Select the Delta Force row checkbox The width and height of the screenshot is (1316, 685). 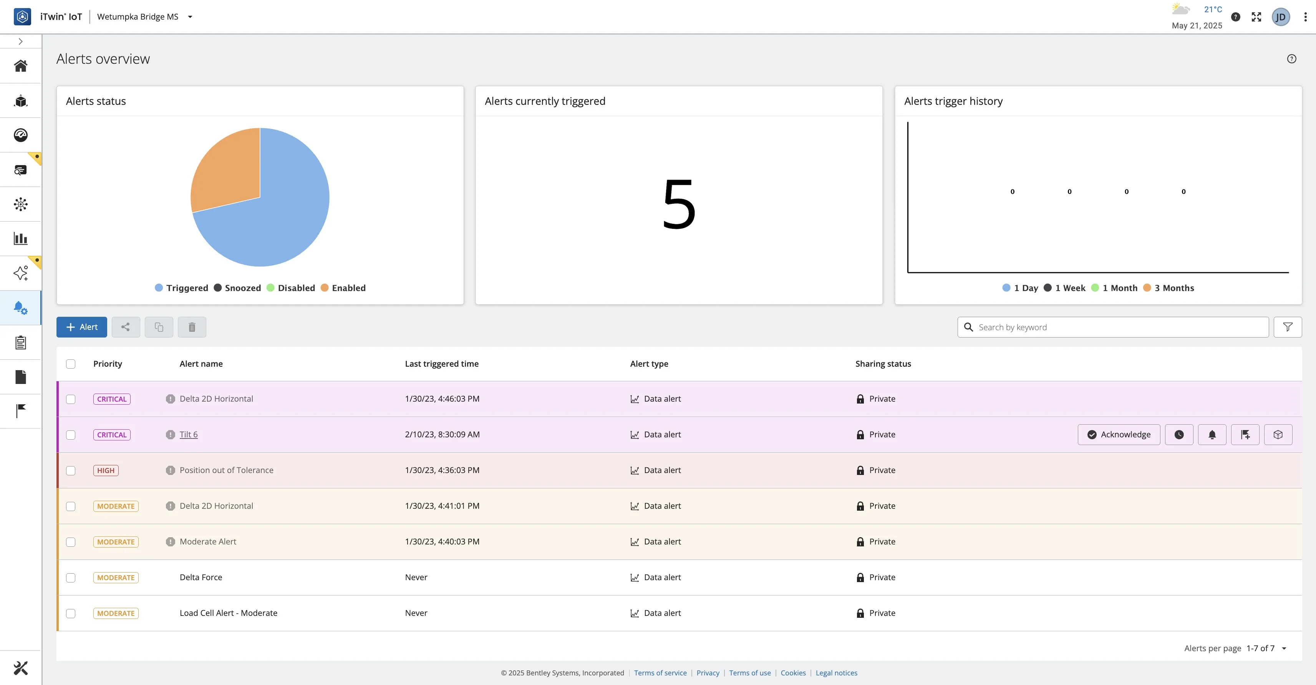click(71, 578)
